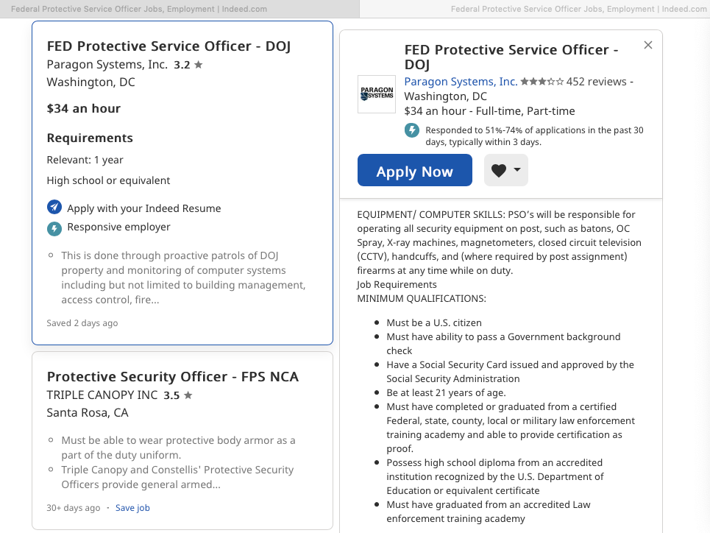Open Protective Security Officer - FPS NCA listing
710x533 pixels.
(172, 377)
